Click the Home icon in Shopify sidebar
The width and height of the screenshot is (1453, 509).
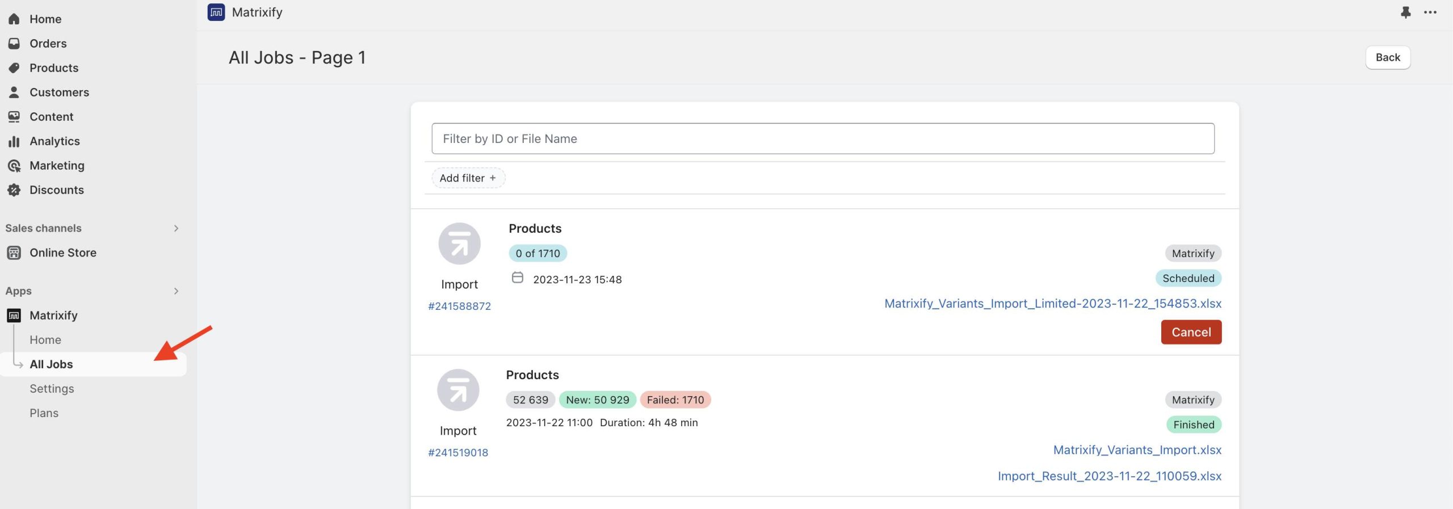(x=14, y=19)
